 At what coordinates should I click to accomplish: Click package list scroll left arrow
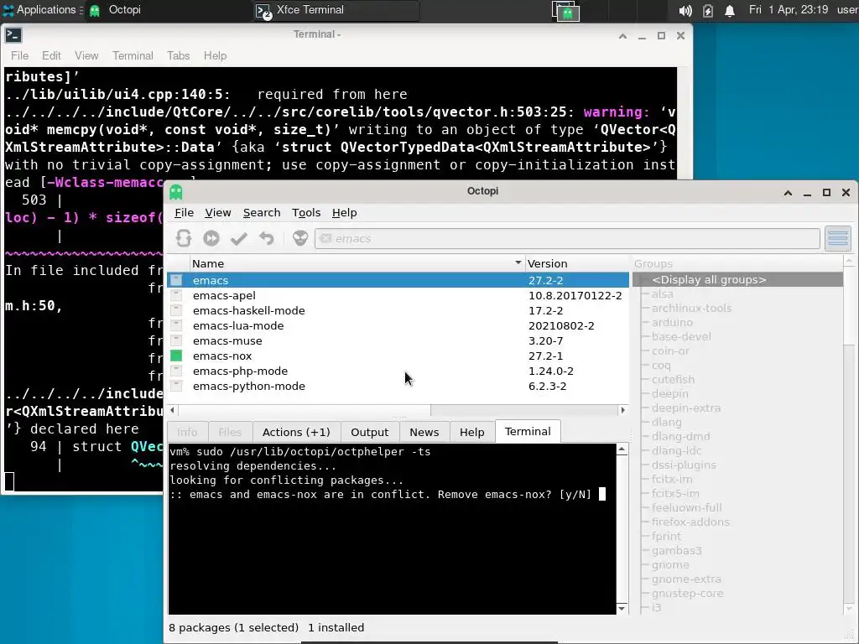coord(173,410)
